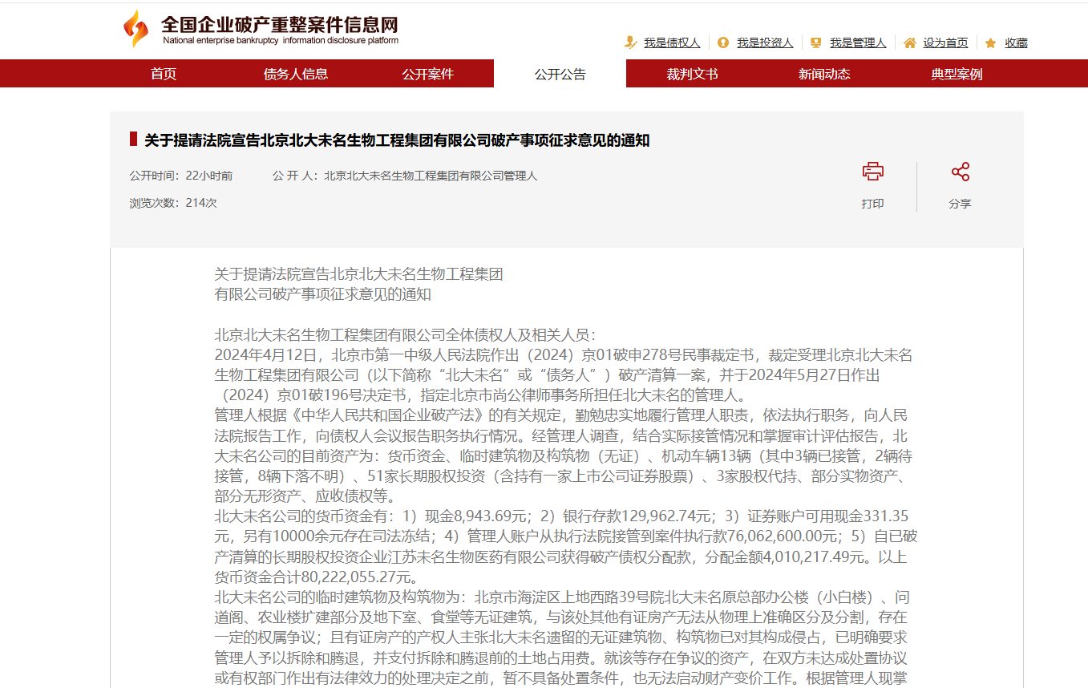Click the 收藏 link
Viewport: 1088px width, 688px height.
tap(1016, 43)
